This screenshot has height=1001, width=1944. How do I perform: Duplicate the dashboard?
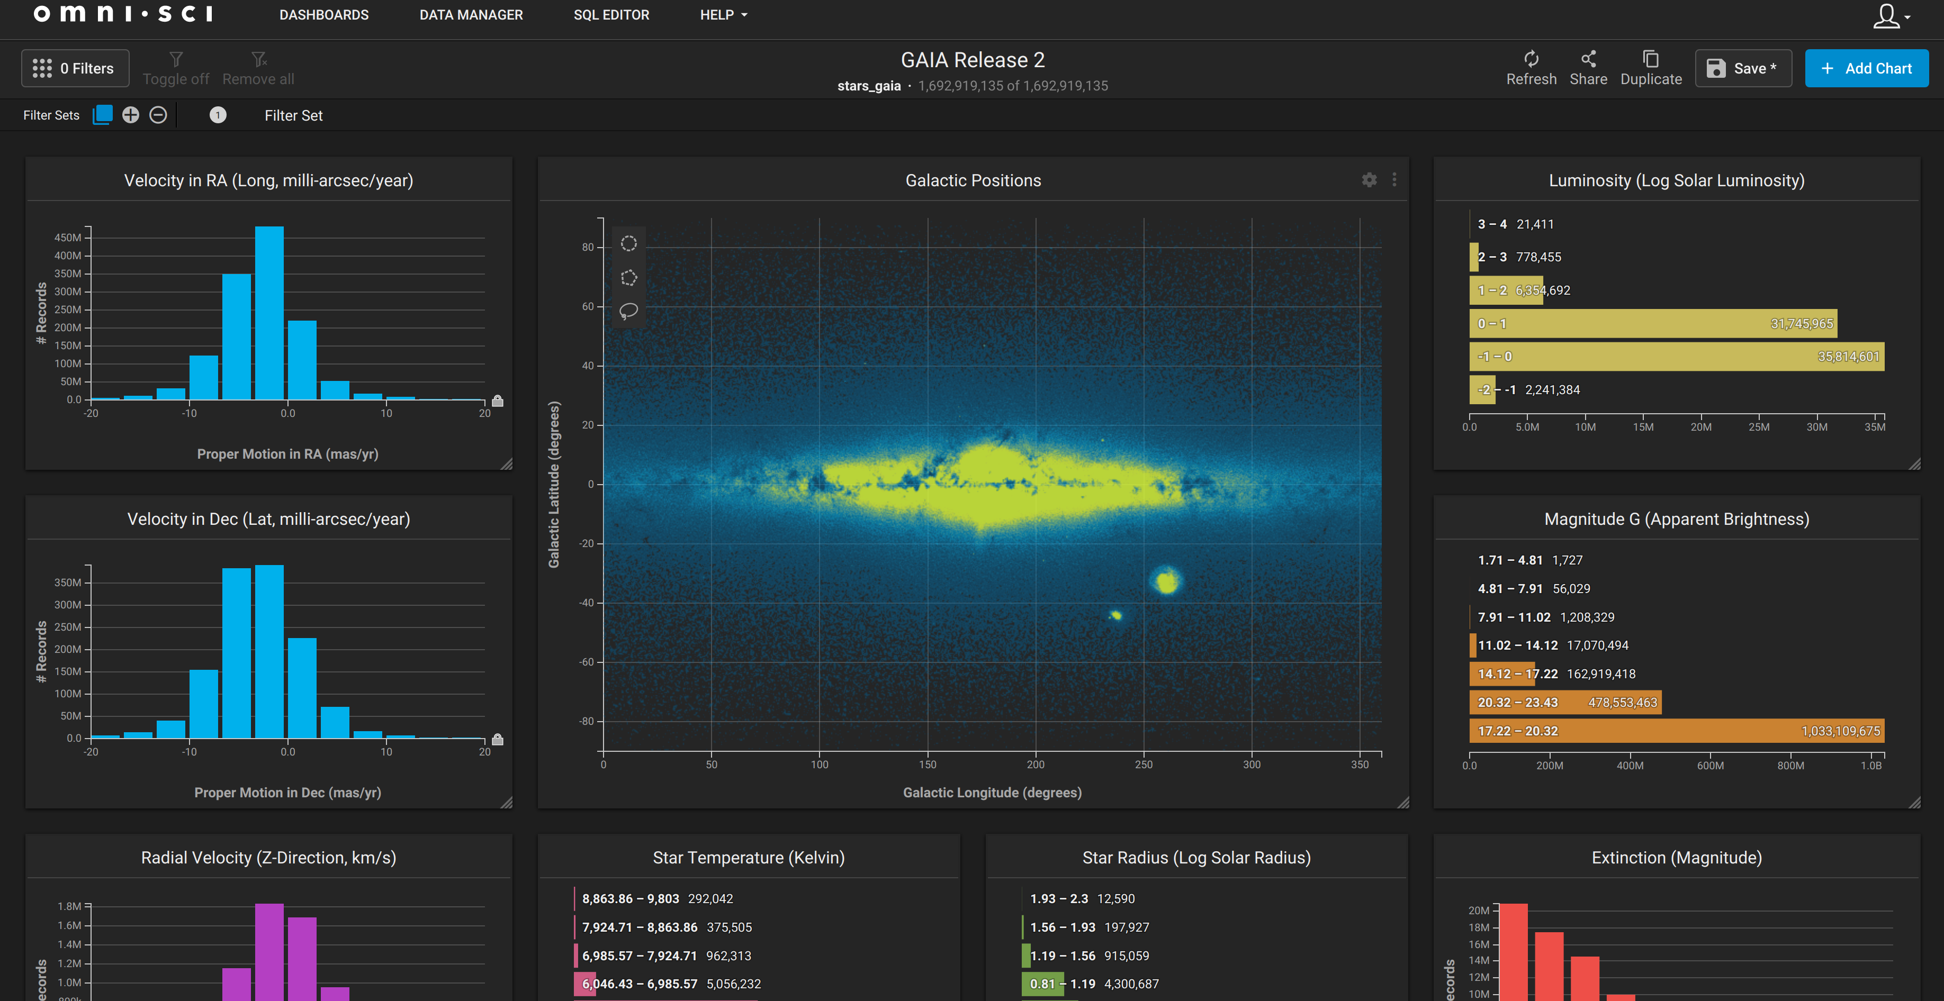coord(1650,69)
